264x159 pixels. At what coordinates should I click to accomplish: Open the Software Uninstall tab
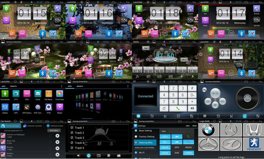tap(33, 126)
